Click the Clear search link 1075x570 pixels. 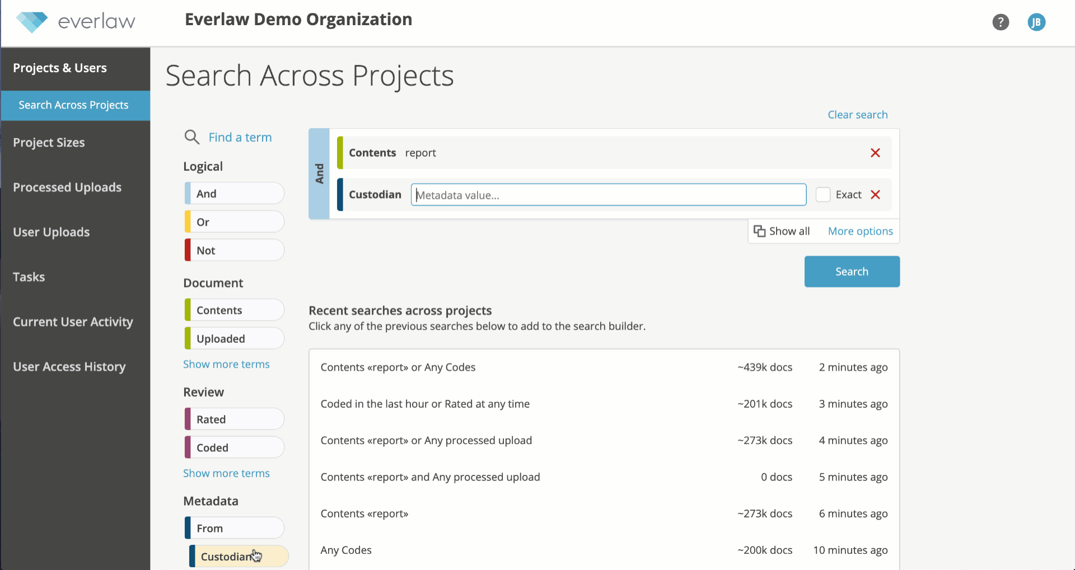click(x=858, y=115)
